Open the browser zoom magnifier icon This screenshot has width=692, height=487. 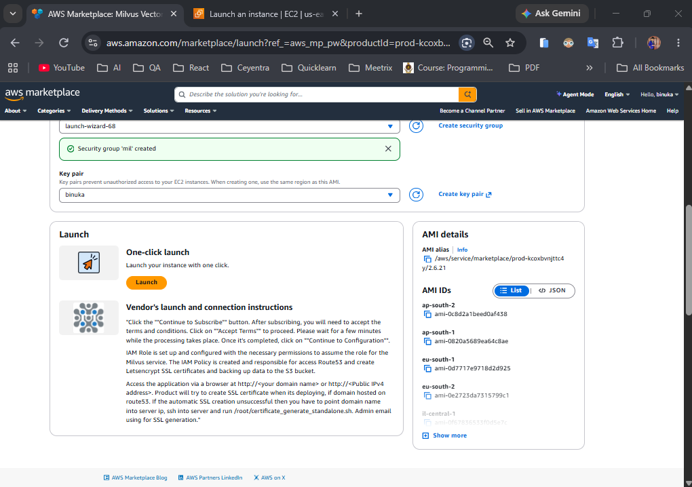pos(488,43)
